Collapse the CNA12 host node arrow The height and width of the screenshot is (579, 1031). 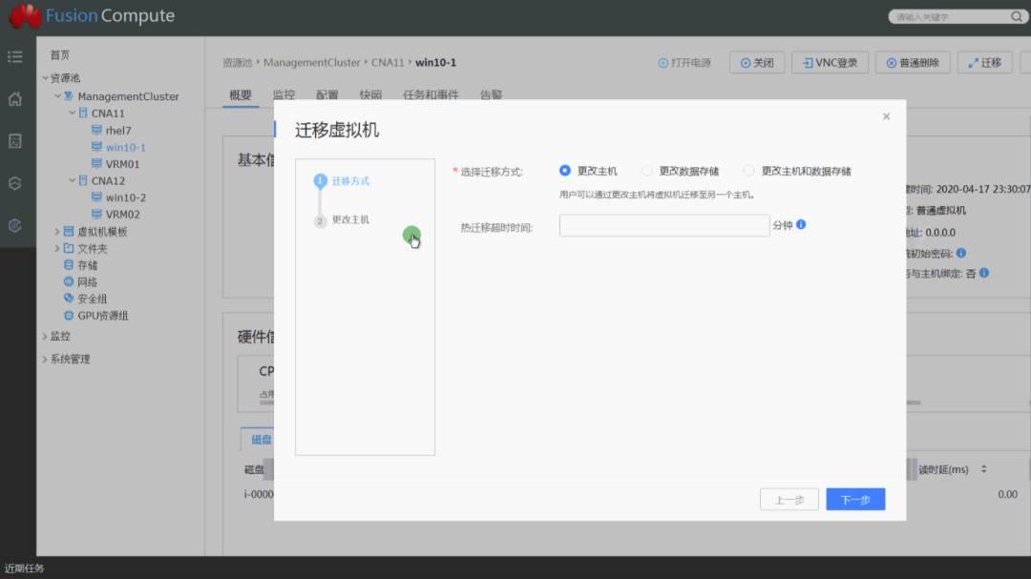(x=72, y=180)
